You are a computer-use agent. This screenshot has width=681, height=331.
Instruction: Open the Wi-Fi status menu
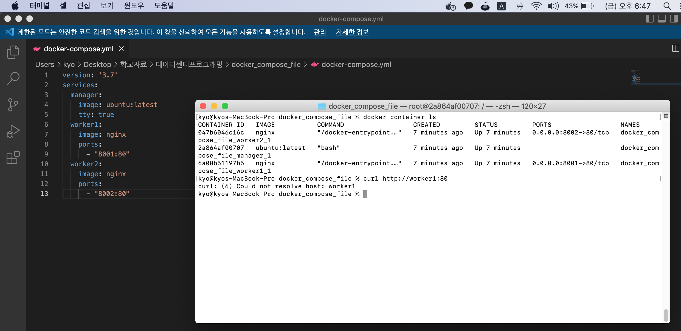click(536, 6)
